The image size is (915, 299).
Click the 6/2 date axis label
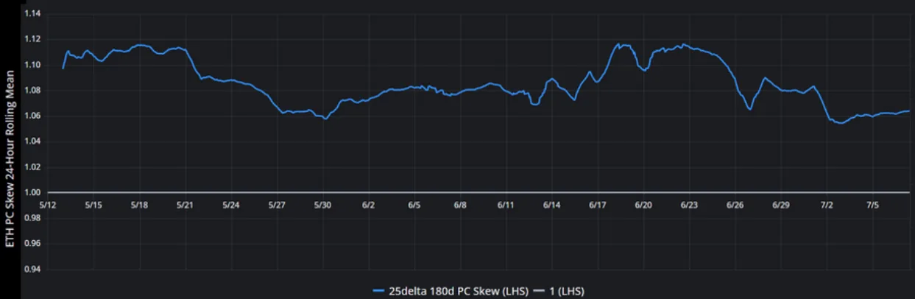[x=369, y=205]
